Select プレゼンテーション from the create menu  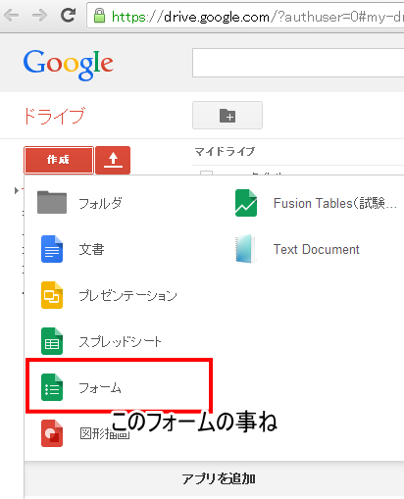click(127, 295)
